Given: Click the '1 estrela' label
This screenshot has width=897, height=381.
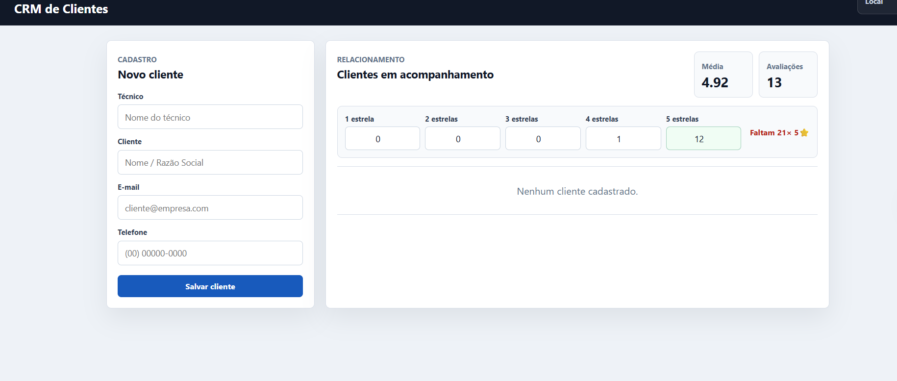Looking at the screenshot, I should pos(359,119).
